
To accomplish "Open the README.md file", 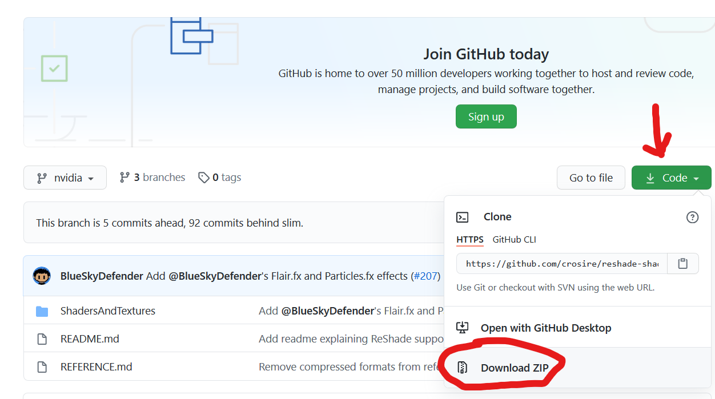I will 90,339.
